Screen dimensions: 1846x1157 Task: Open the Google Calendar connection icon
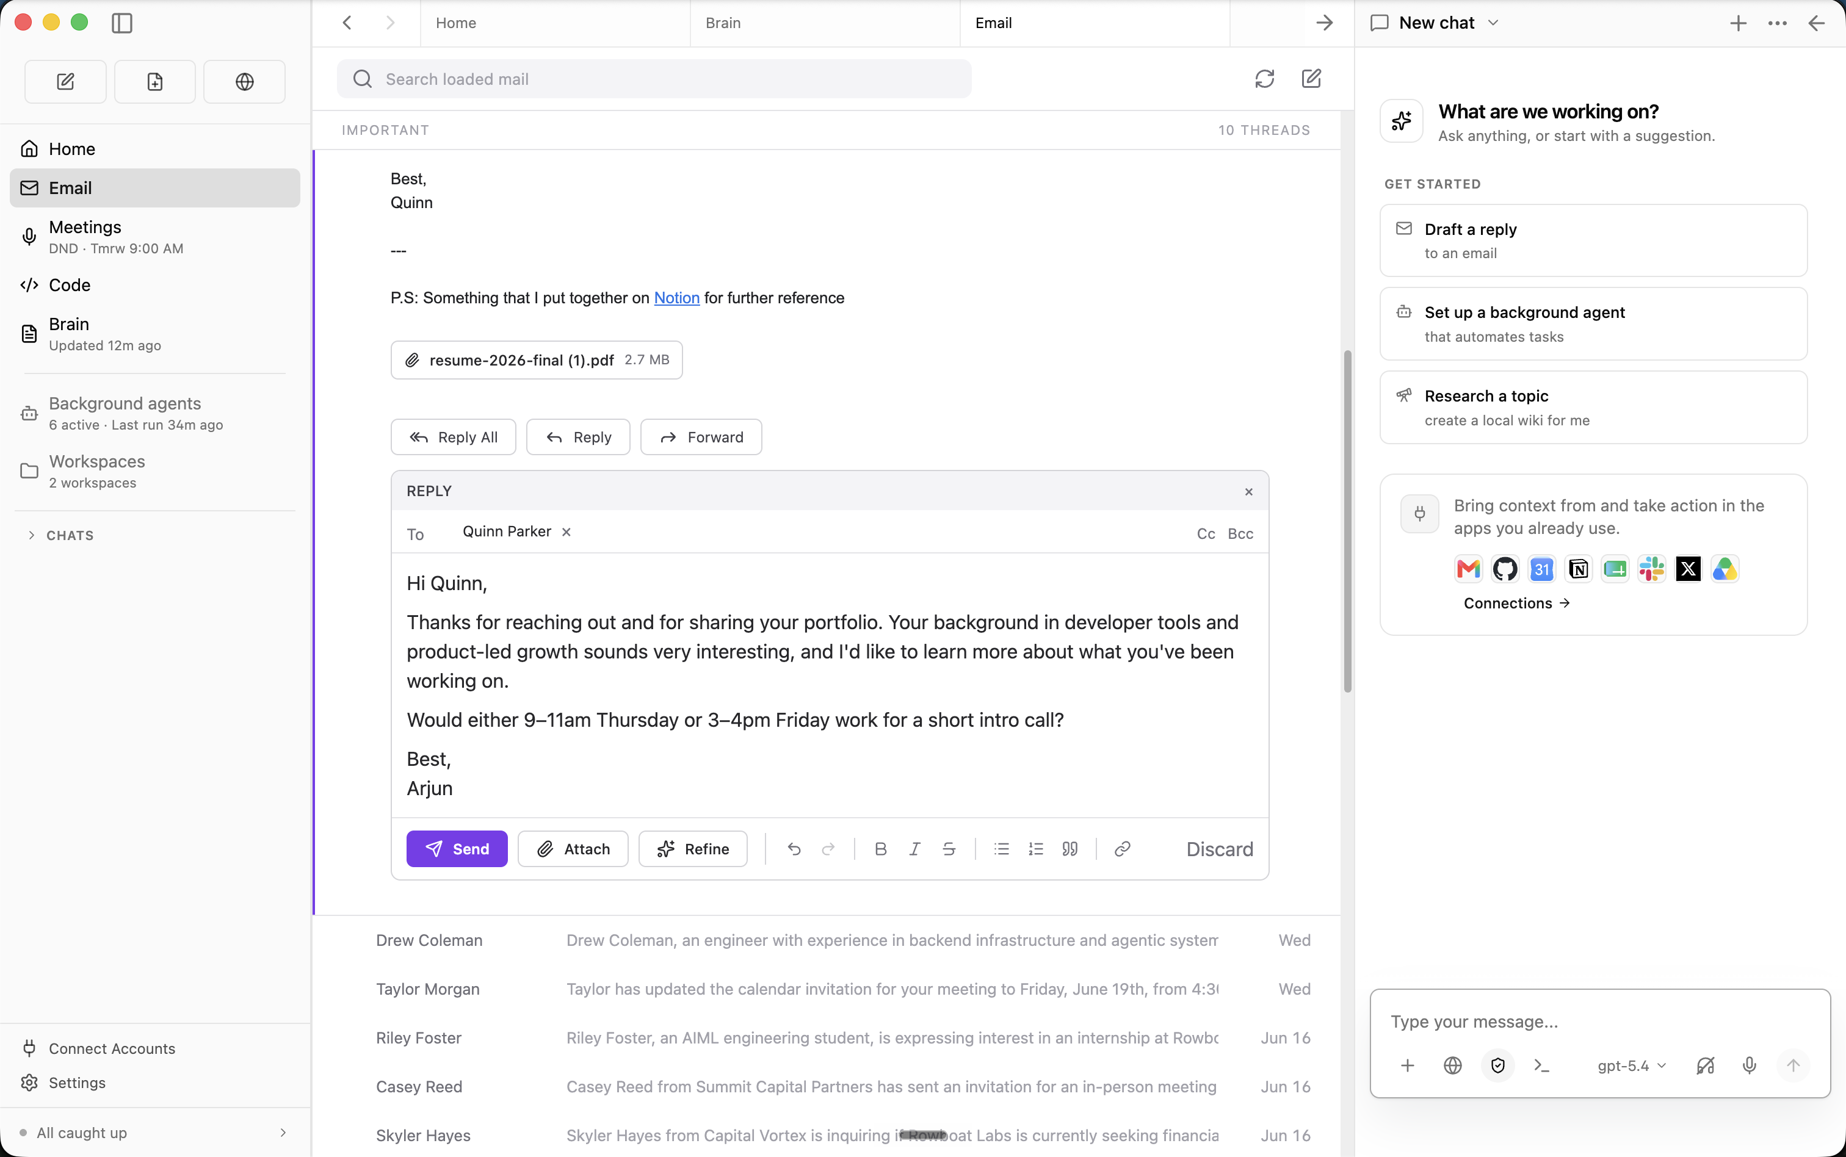[1541, 569]
